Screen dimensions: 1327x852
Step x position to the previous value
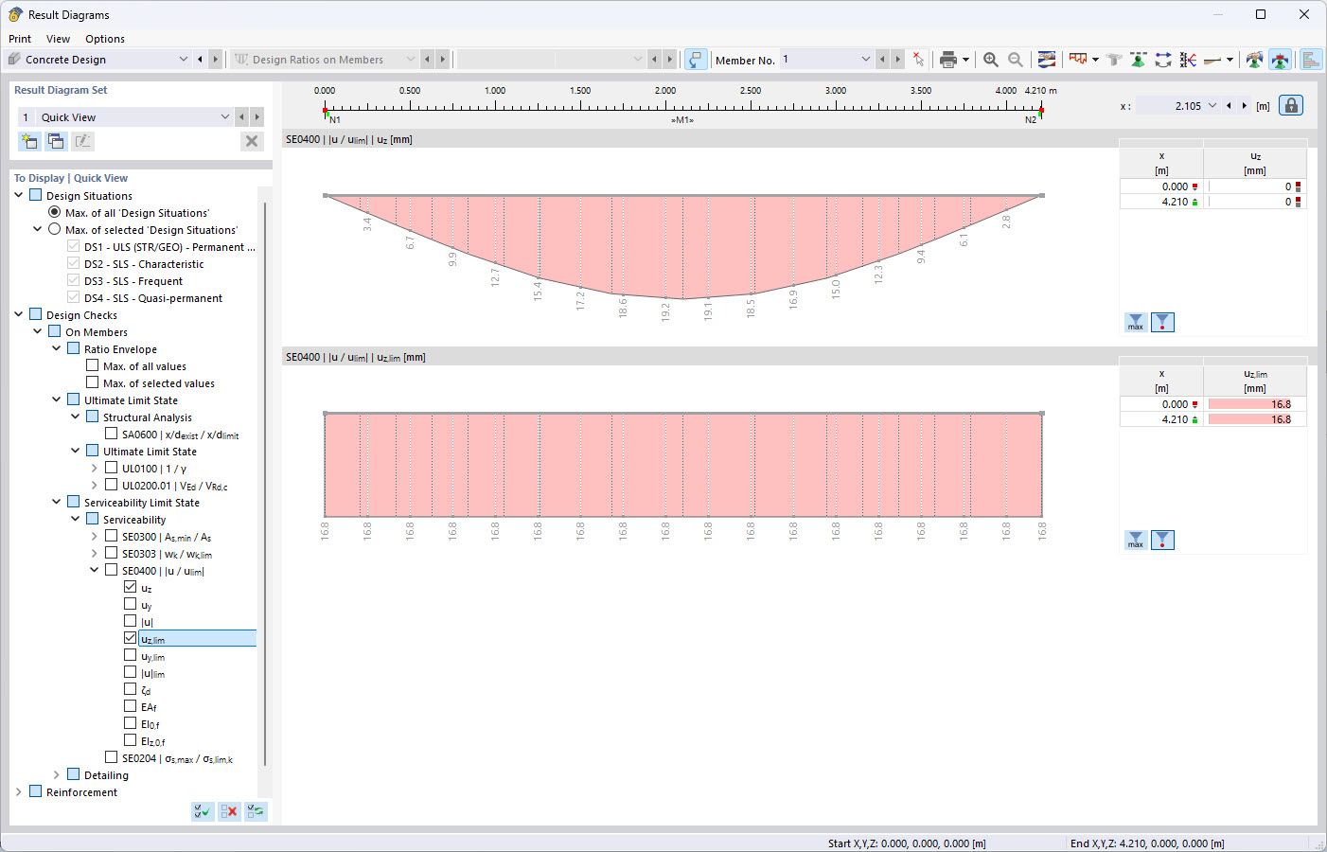point(1229,106)
